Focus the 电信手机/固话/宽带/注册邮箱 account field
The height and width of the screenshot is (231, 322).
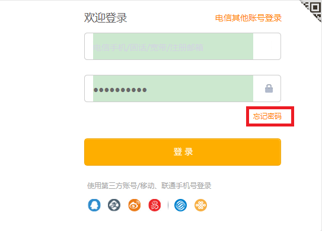pyautogui.click(x=183, y=46)
